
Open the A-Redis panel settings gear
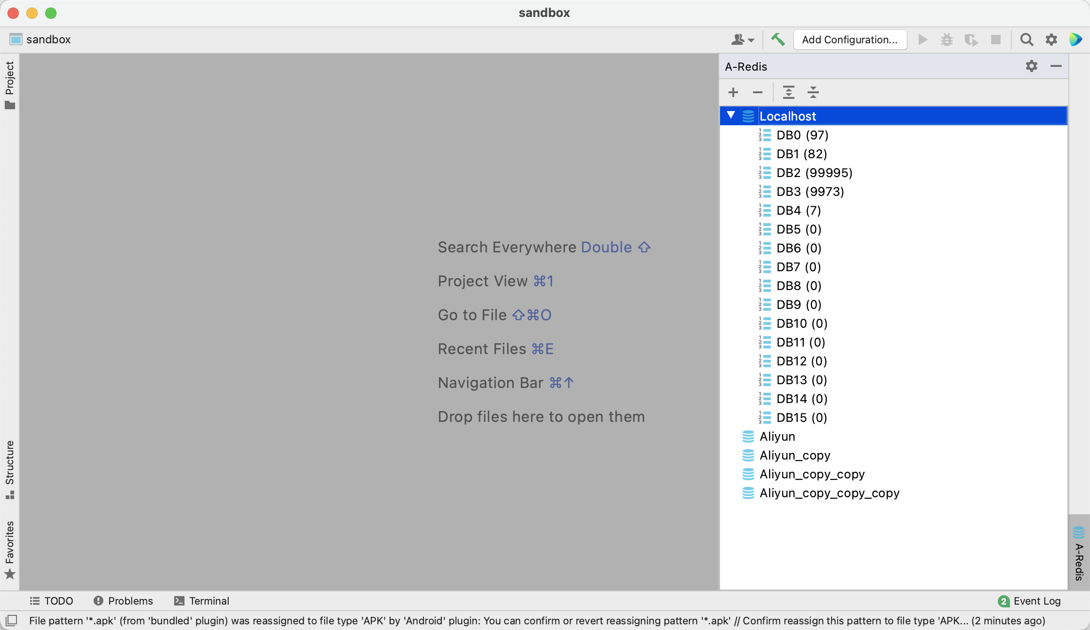(1031, 66)
